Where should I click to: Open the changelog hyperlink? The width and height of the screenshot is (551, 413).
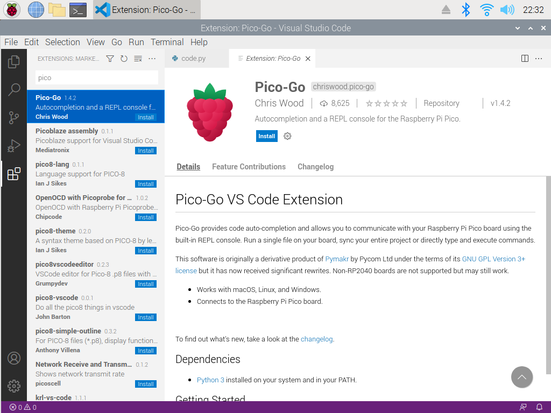coord(316,339)
